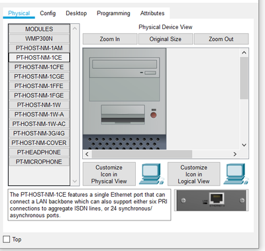This screenshot has height=251, width=265.
Task: Select the PT-HOST-NM-COVER module
Action: pos(39,143)
